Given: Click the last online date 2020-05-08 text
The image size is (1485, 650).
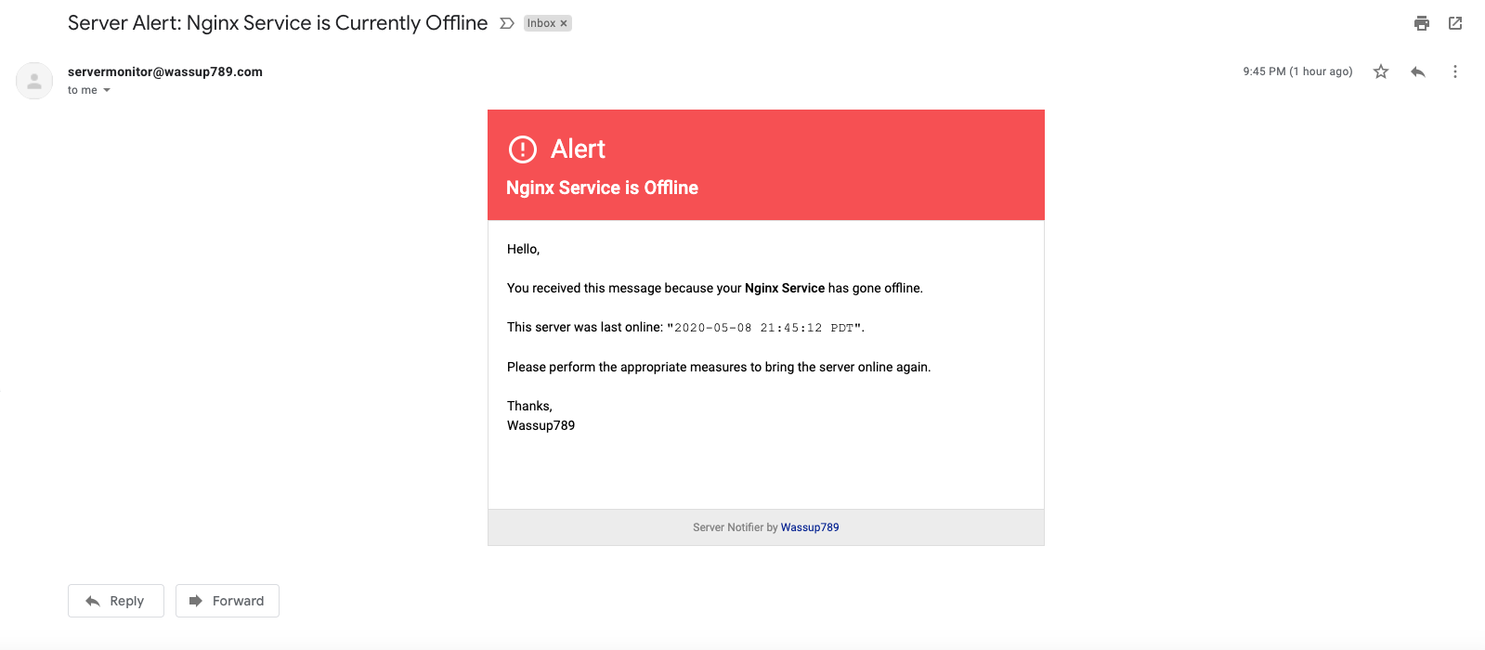Looking at the screenshot, I should (712, 328).
